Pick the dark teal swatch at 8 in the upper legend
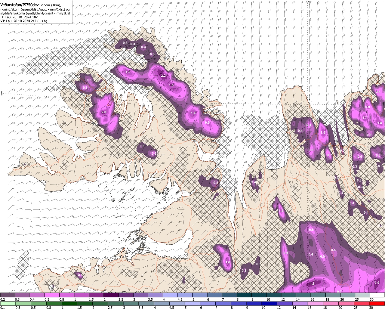 [244, 295]
